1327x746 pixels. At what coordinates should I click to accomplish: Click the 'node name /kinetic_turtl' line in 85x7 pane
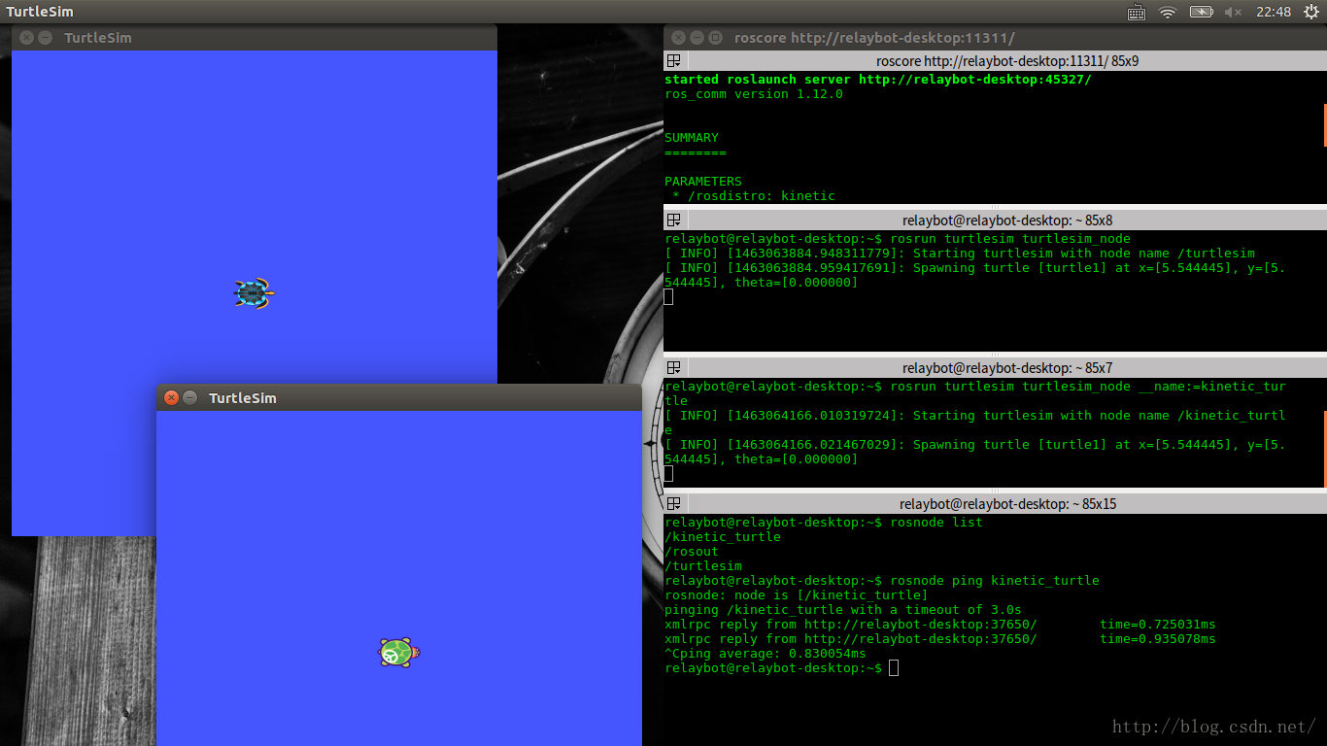pos(975,415)
